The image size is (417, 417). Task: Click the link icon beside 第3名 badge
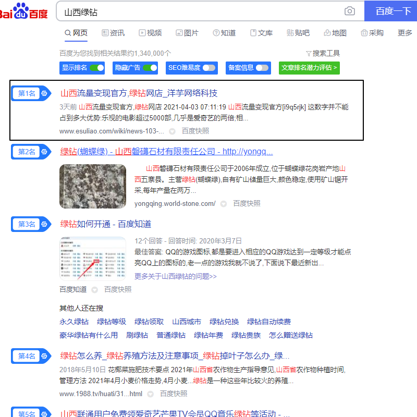pyautogui.click(x=44, y=224)
